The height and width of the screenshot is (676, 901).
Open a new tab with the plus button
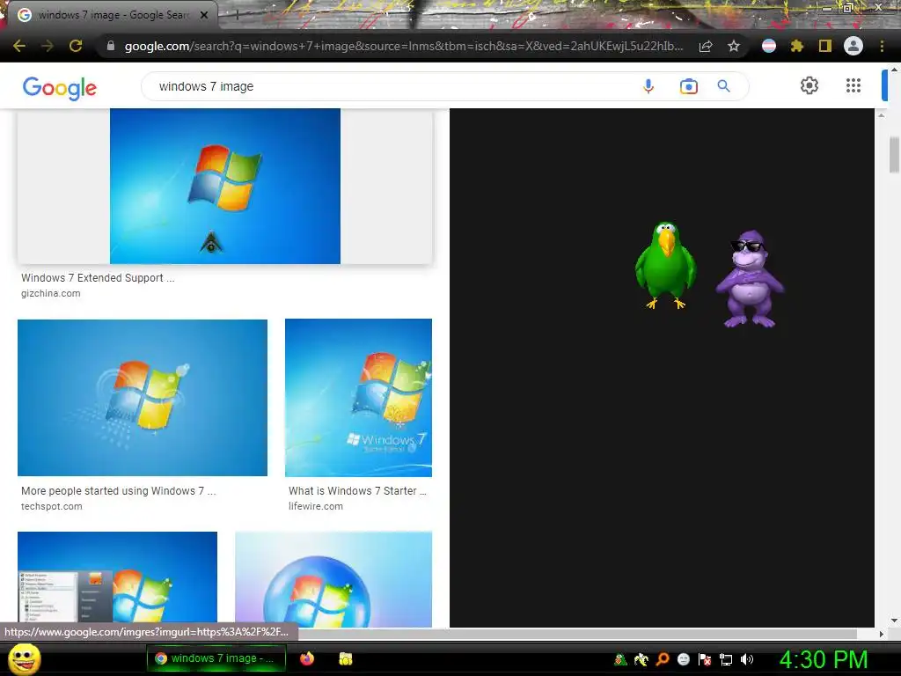236,16
